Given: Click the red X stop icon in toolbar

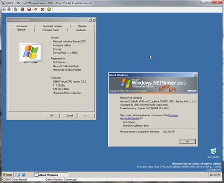Looking at the screenshot, I should (x=42, y=9).
